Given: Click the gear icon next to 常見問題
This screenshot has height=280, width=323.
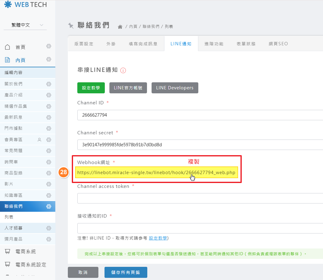Looking at the screenshot, I should (x=49, y=151).
